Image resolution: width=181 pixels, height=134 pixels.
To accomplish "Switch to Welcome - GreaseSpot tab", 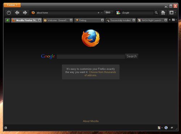I will (x=58, y=20).
